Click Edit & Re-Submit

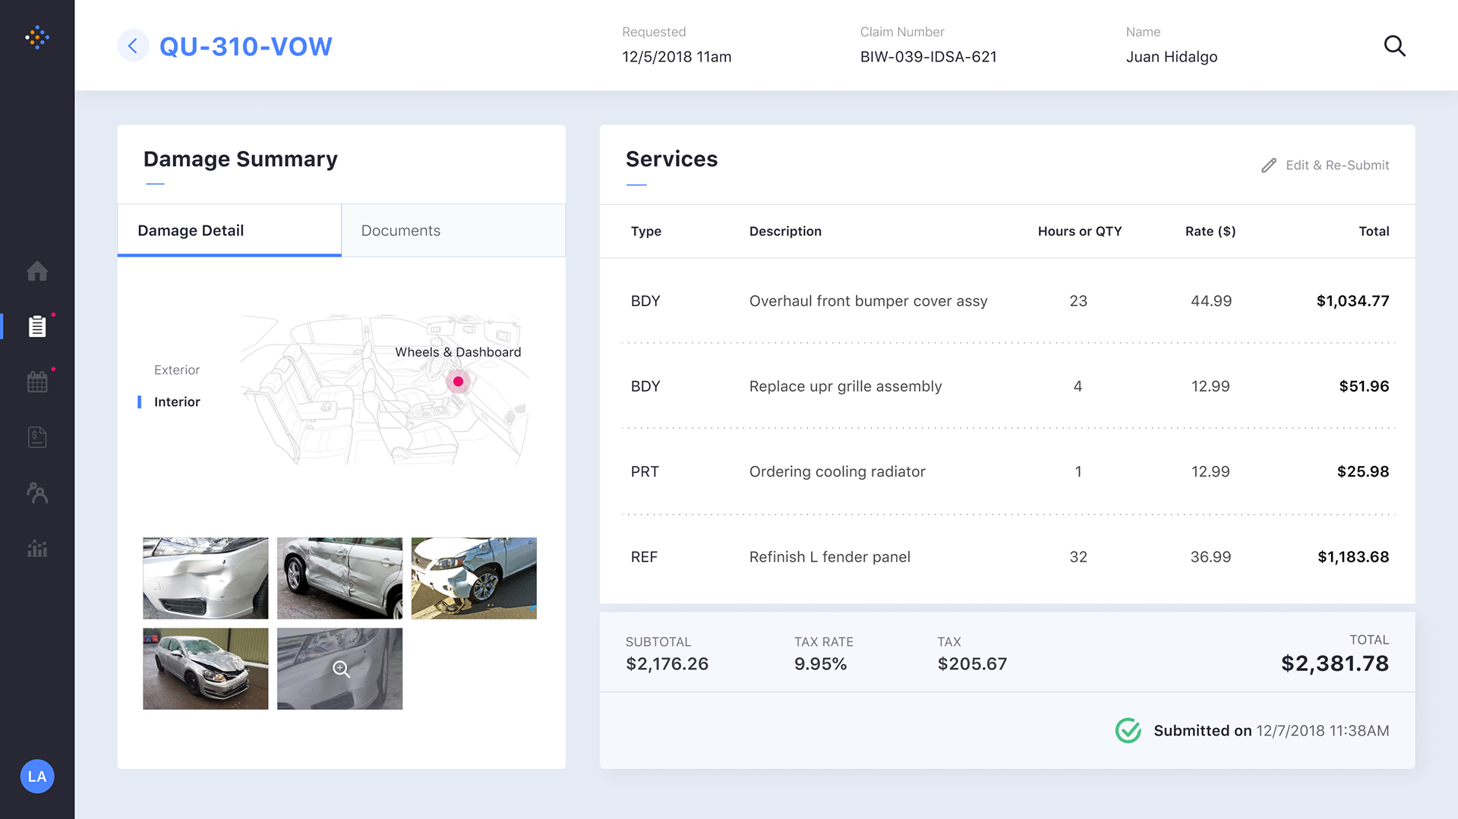tap(1326, 165)
